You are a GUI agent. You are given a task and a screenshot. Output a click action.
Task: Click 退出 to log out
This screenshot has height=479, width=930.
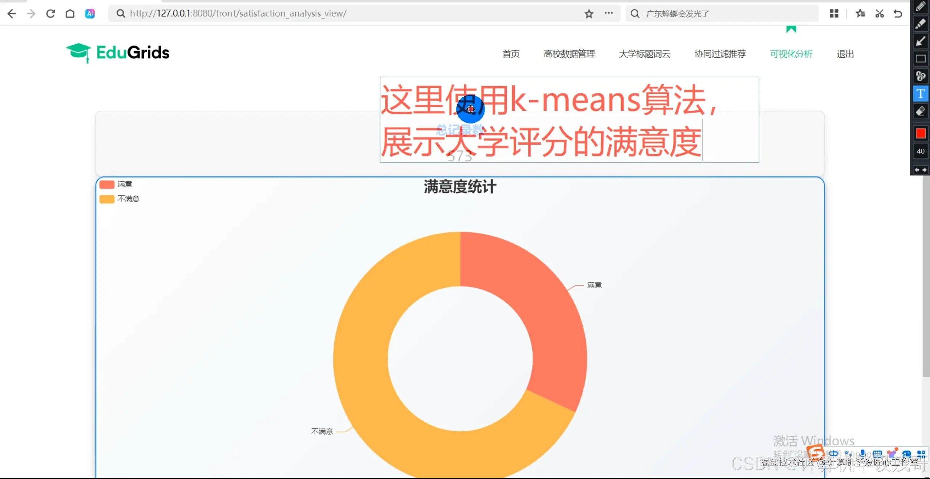pyautogui.click(x=845, y=54)
